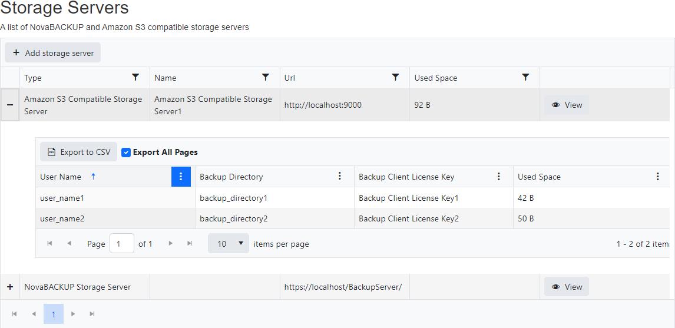Sort by Backup Client License Key header
The image size is (675, 328).
pyautogui.click(x=406, y=177)
